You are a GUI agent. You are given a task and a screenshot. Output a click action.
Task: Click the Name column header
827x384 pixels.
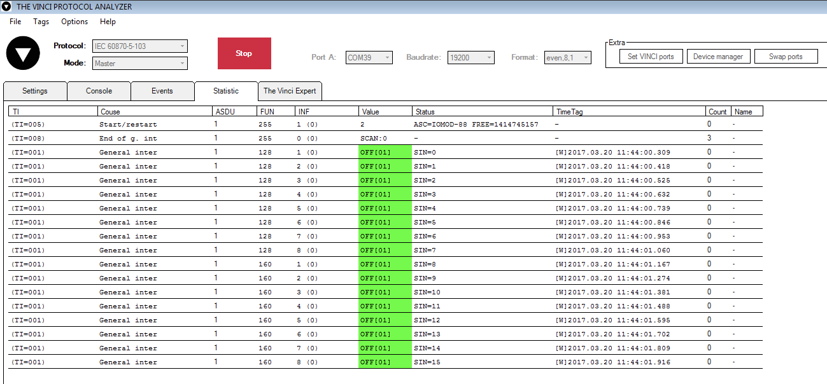click(747, 111)
